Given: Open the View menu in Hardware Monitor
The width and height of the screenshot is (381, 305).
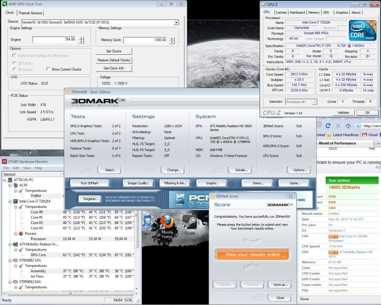Looking at the screenshot, I should (27, 168).
